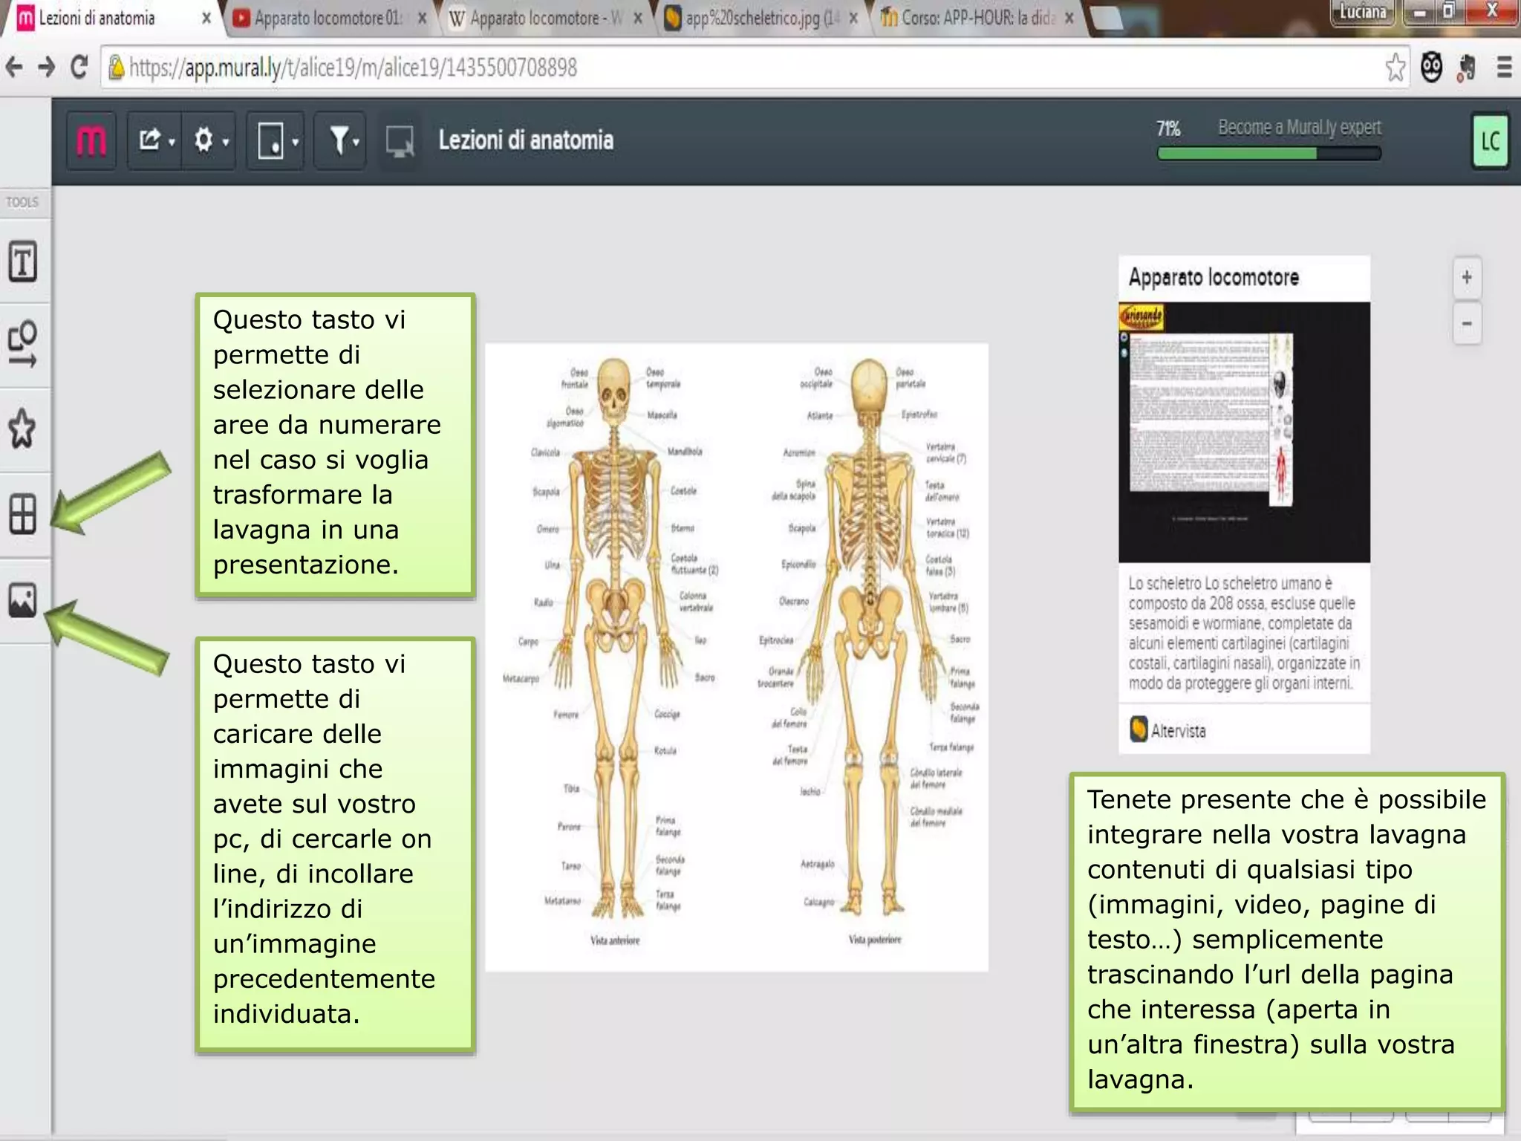Close the Lezioni di anatomia tab
The width and height of the screenshot is (1521, 1141).
[206, 19]
